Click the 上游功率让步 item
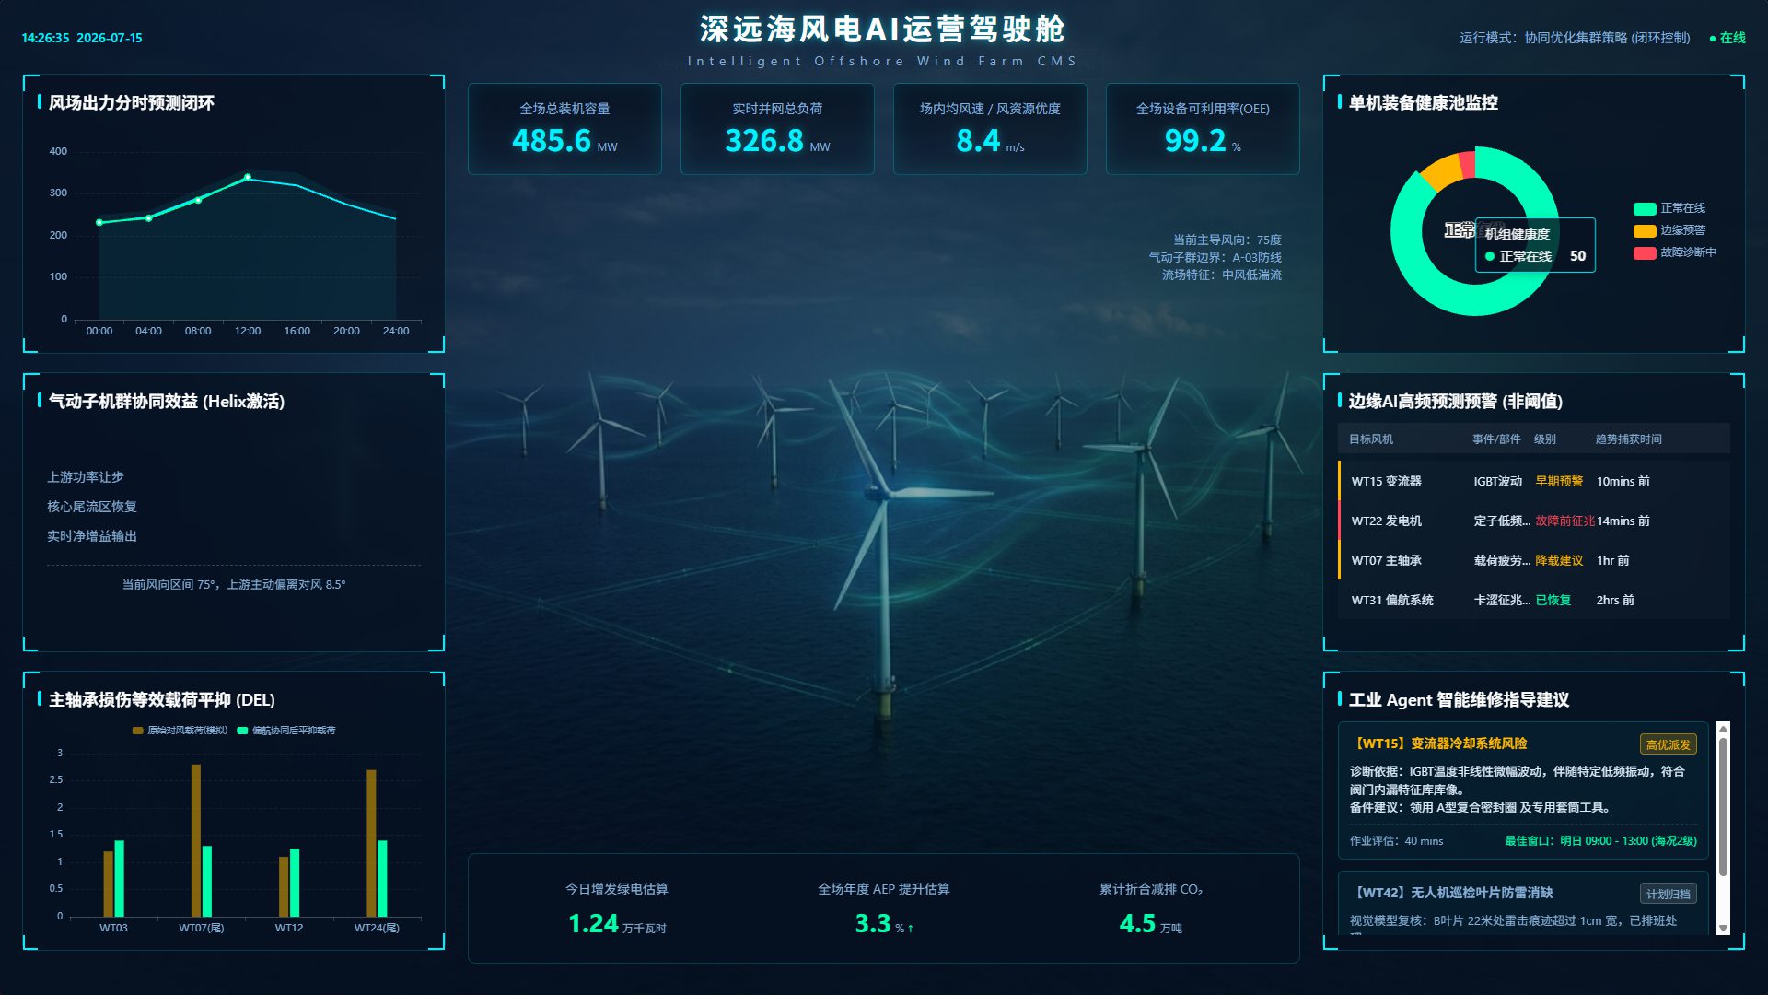 click(x=86, y=477)
